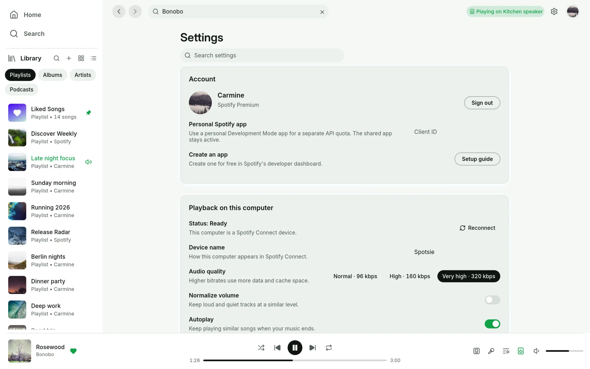Open the Connect devices speaker icon
590x369 pixels.
[x=521, y=351]
